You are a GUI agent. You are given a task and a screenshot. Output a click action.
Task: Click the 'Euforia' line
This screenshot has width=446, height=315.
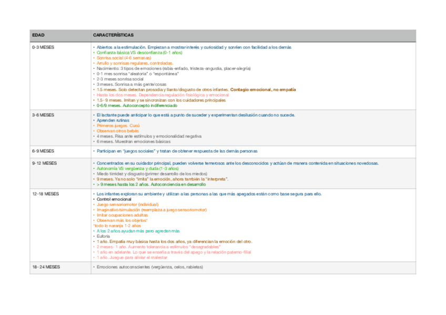103,236
